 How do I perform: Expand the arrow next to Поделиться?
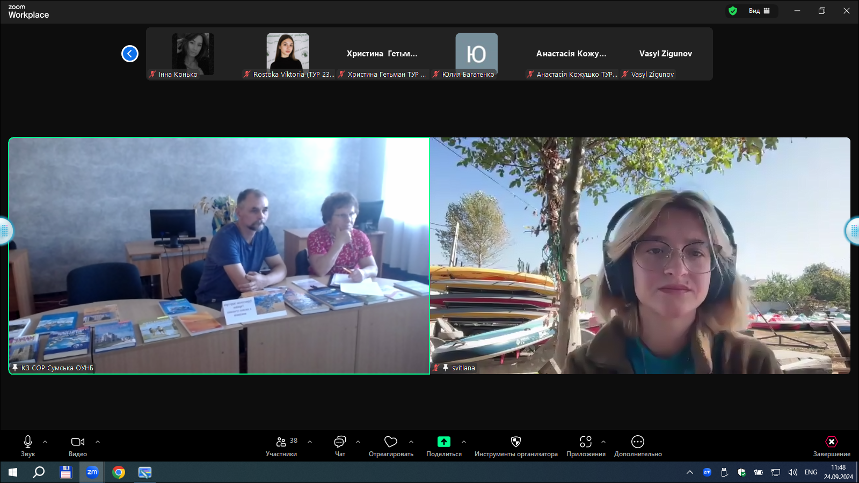(464, 442)
